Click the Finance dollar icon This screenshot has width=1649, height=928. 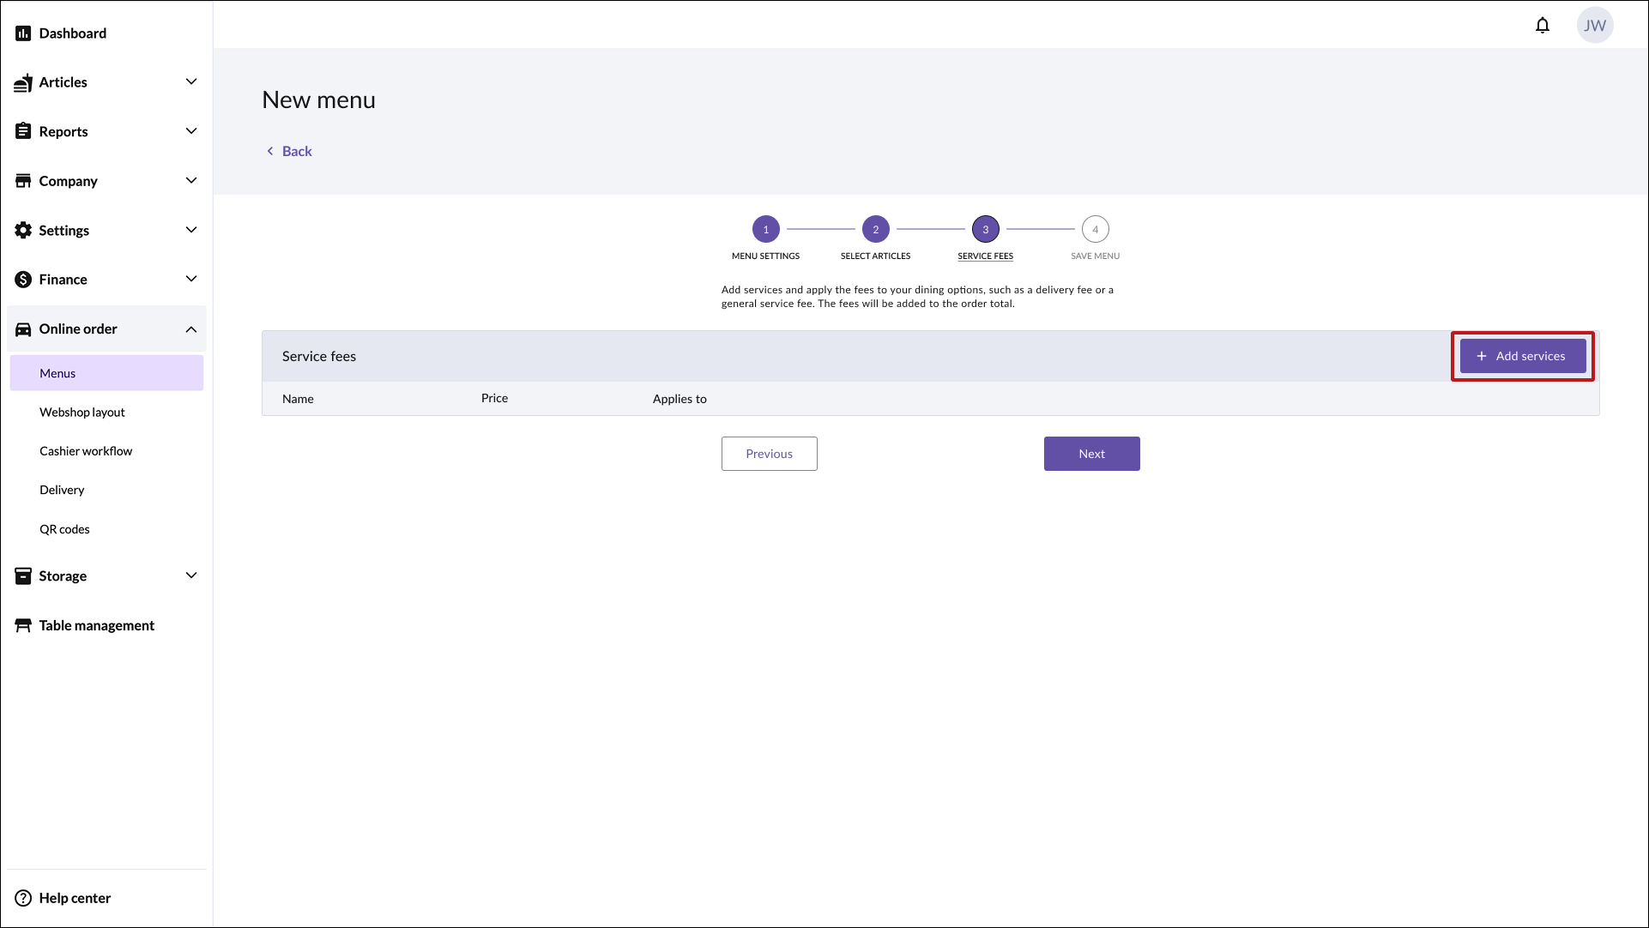point(23,280)
